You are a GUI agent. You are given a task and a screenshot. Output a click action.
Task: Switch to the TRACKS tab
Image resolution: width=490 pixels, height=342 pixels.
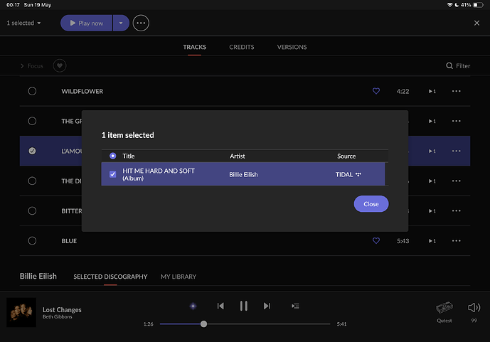pyautogui.click(x=194, y=47)
